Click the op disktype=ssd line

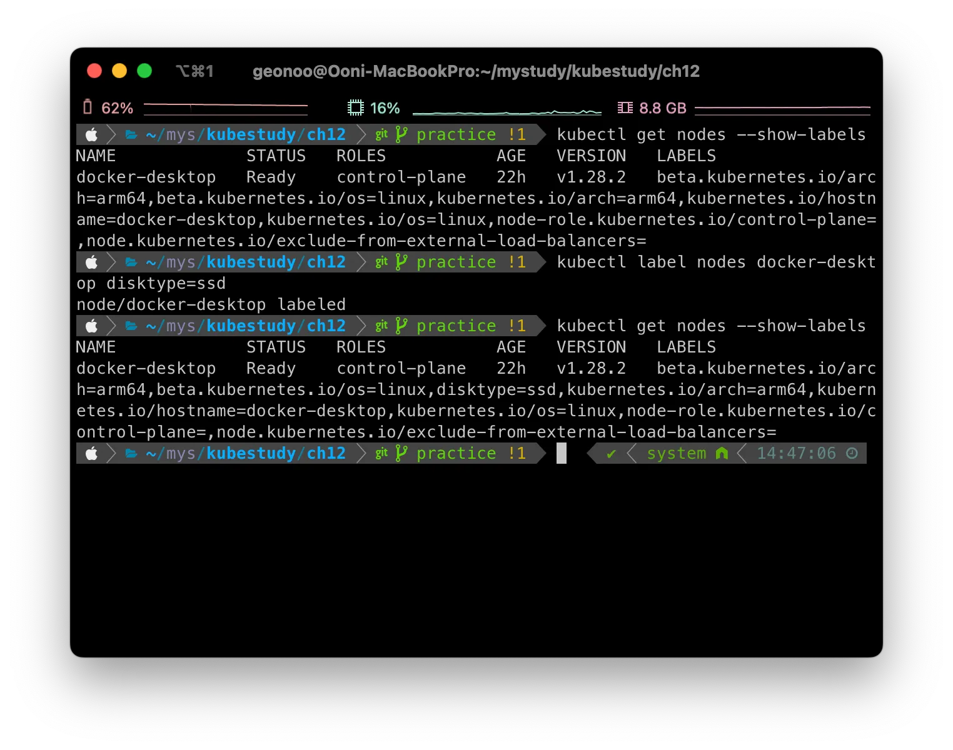click(x=151, y=284)
